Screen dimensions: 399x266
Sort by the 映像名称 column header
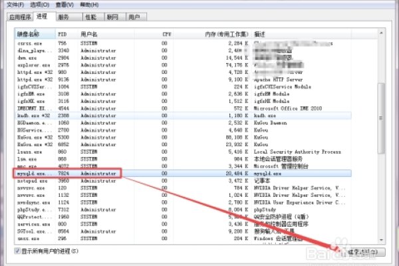[x=35, y=34]
